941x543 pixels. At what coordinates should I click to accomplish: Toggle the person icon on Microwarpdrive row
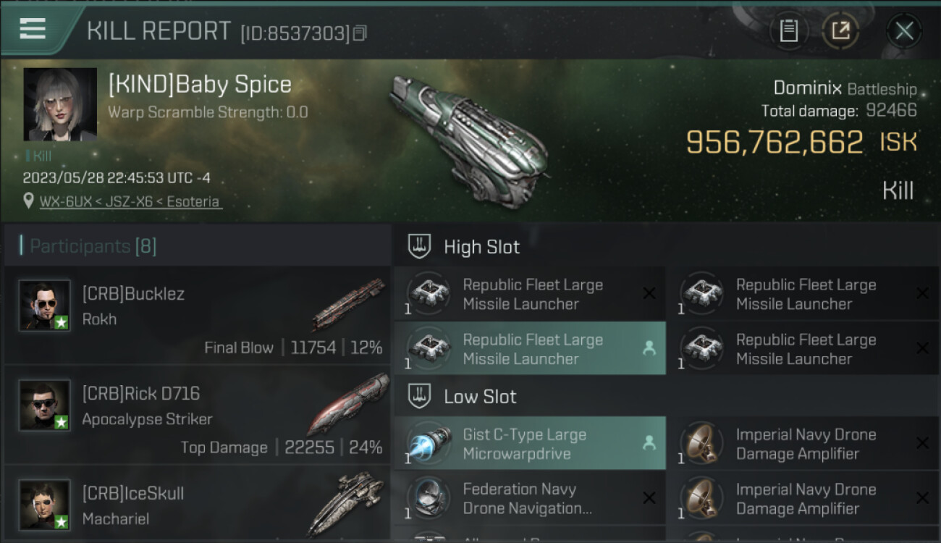tap(649, 444)
